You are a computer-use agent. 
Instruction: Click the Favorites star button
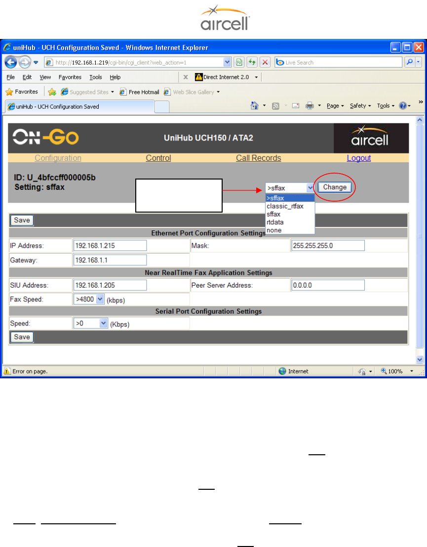tap(22, 92)
